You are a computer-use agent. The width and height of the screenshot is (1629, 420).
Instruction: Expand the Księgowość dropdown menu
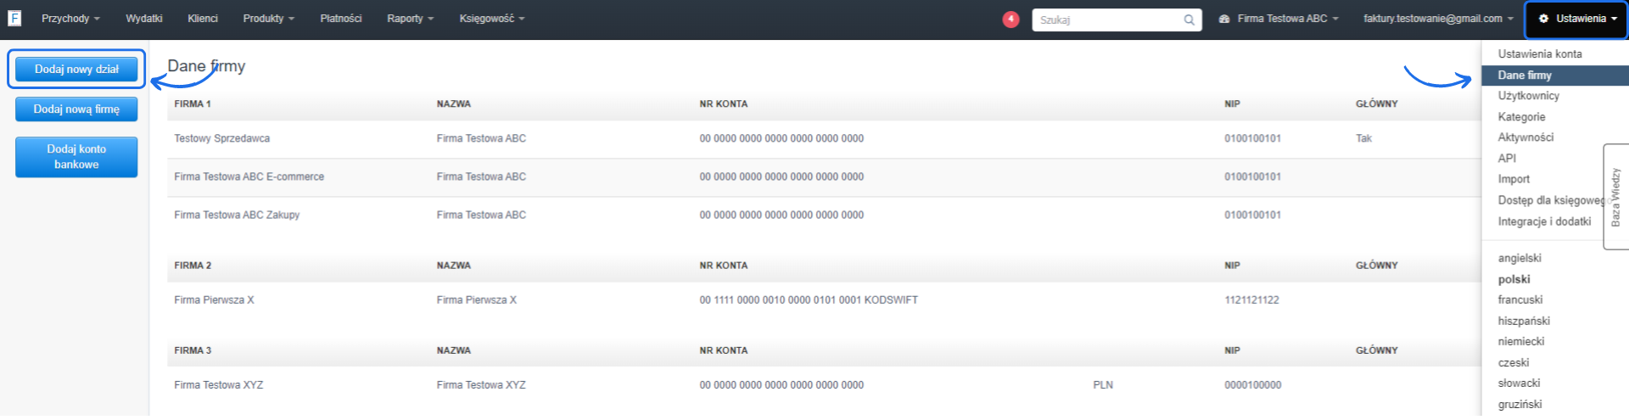(492, 19)
